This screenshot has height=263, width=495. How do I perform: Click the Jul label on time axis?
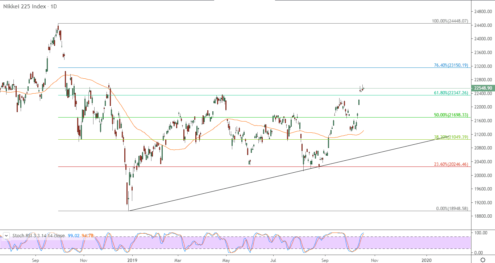click(x=273, y=260)
